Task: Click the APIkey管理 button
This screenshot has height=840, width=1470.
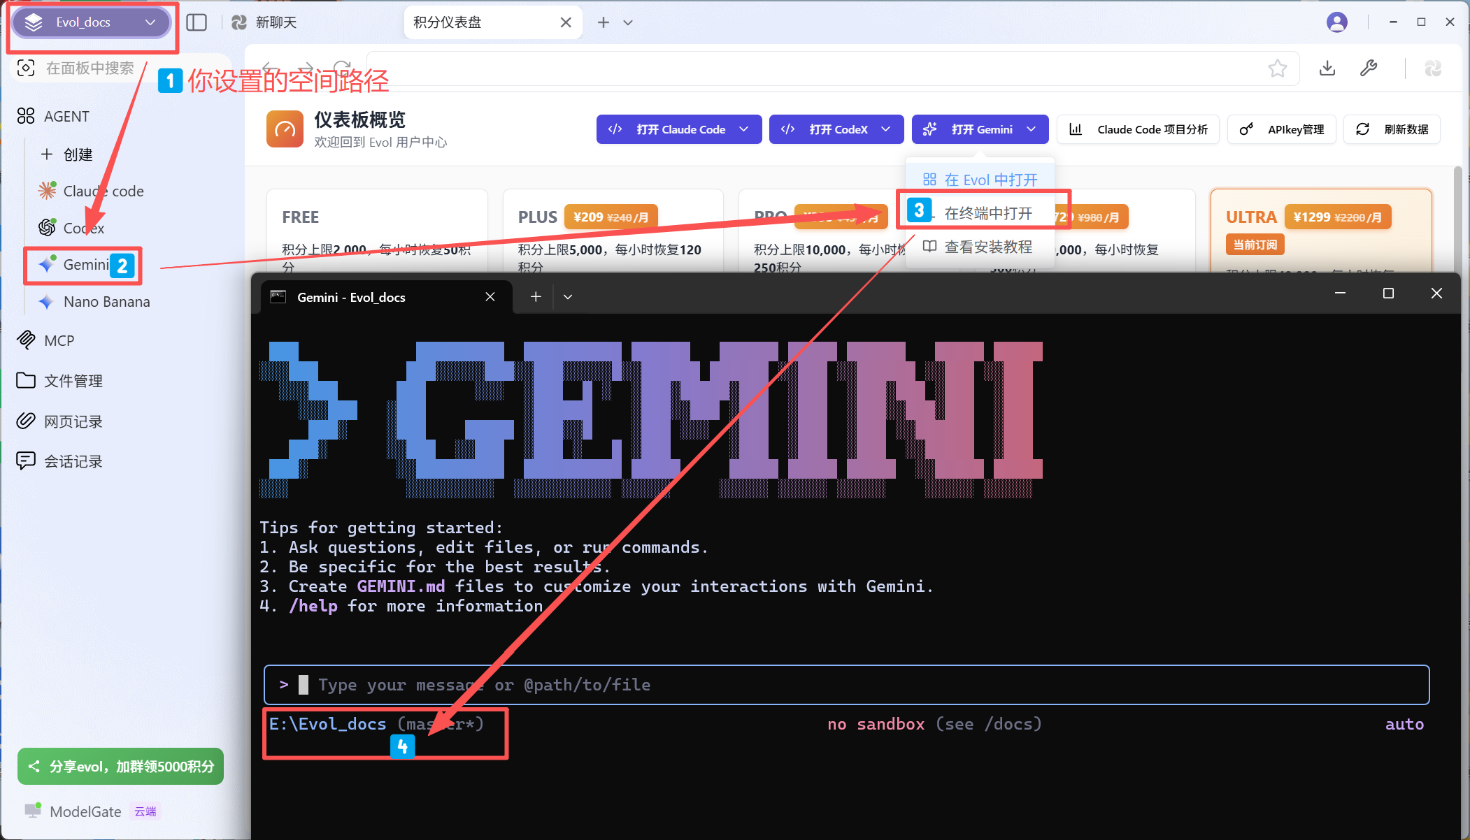Action: tap(1281, 129)
